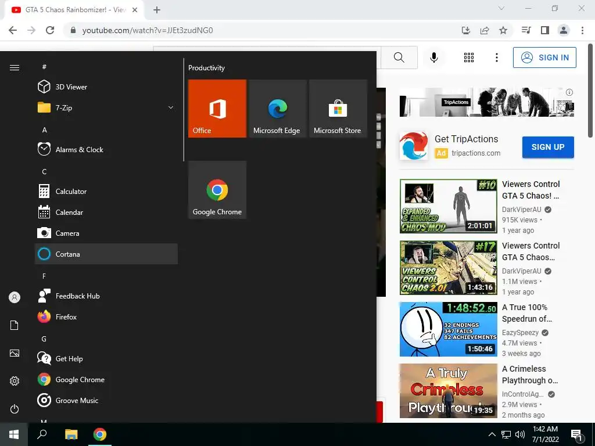Open YouTube apps grid
The width and height of the screenshot is (595, 446).
coord(469,57)
